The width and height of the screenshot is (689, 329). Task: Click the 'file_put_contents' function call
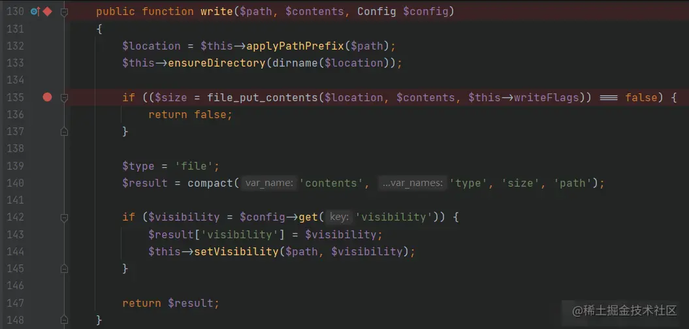click(263, 97)
